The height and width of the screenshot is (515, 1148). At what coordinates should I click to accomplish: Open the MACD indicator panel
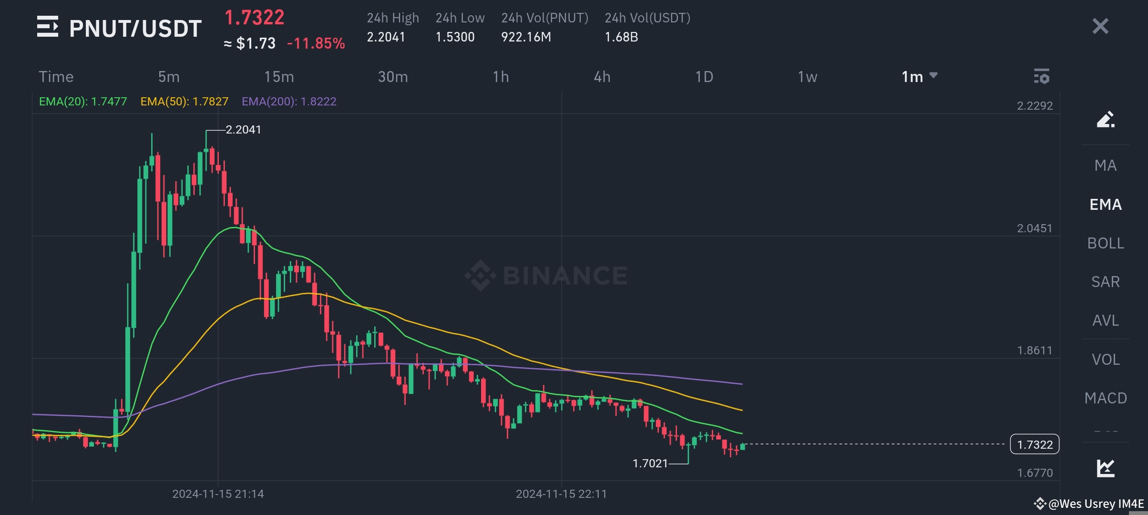1105,398
